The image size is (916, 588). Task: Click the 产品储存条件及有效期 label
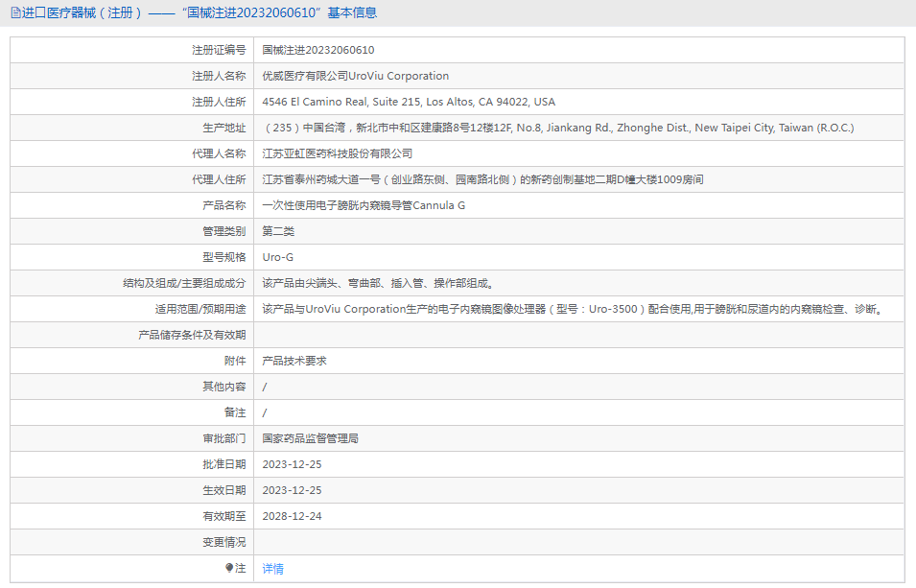192,335
